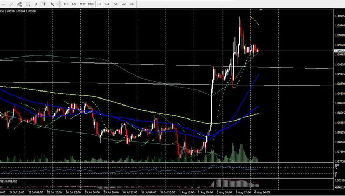Click the '2 Aug 20:00' time axis label
The image size is (345, 196).
click(224, 192)
